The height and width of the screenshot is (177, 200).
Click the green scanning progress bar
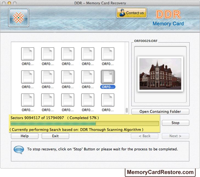point(84,123)
